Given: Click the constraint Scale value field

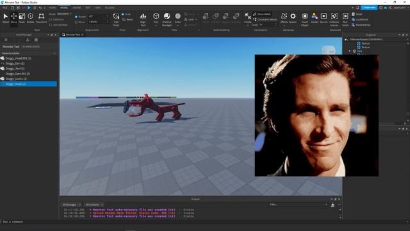Looking at the screenshot, I should coord(268,24).
